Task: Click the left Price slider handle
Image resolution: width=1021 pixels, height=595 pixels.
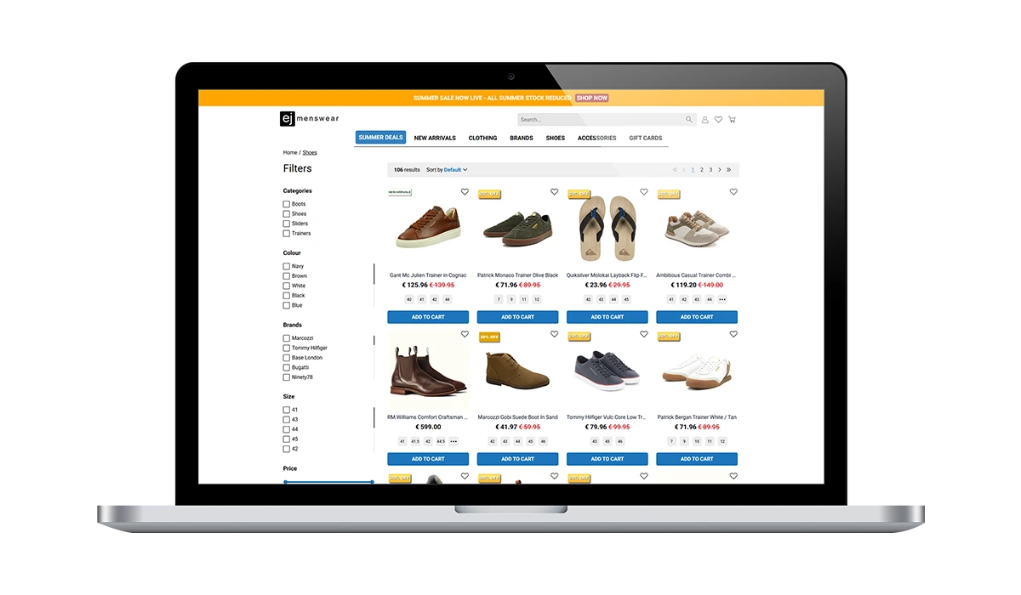Action: 285,482
